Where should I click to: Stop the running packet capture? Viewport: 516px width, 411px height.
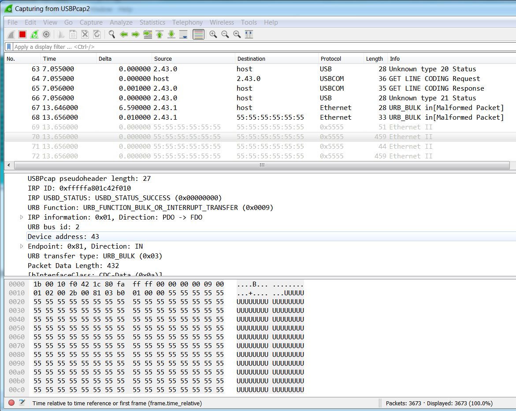click(22, 34)
